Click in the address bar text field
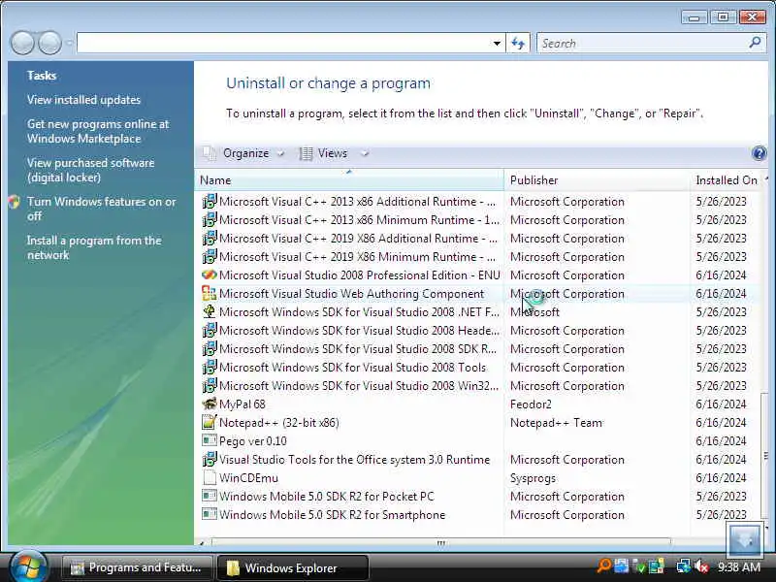 click(282, 43)
